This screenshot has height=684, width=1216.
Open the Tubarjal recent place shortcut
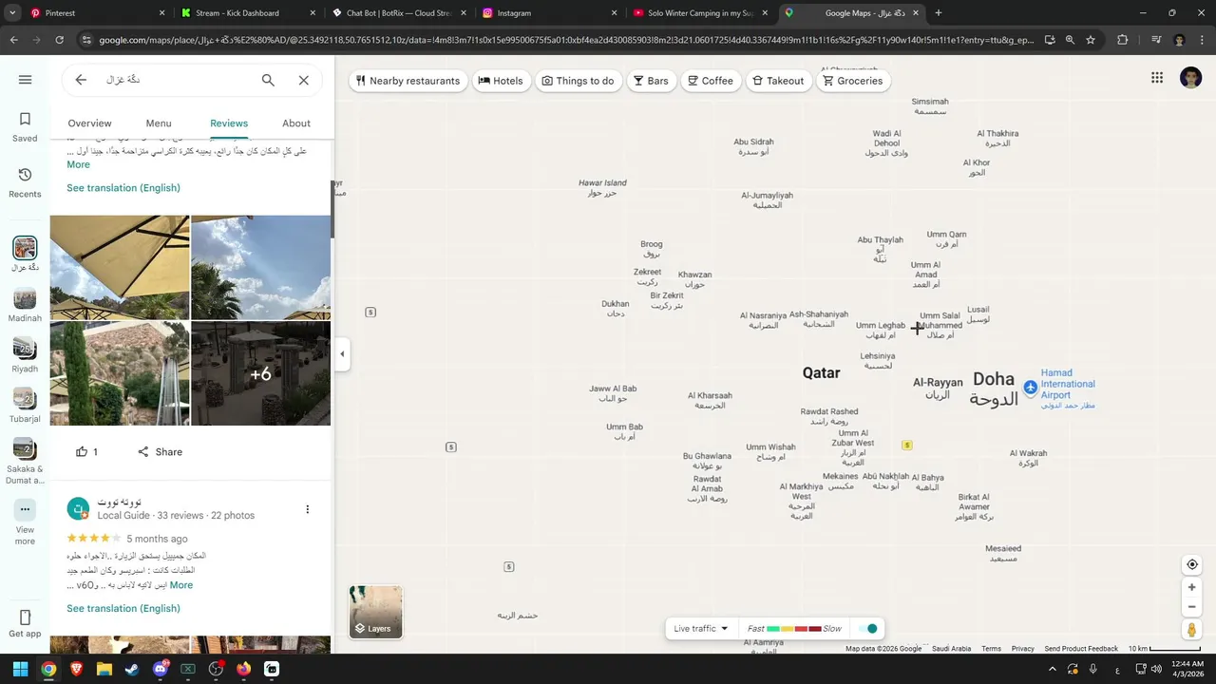(x=25, y=406)
